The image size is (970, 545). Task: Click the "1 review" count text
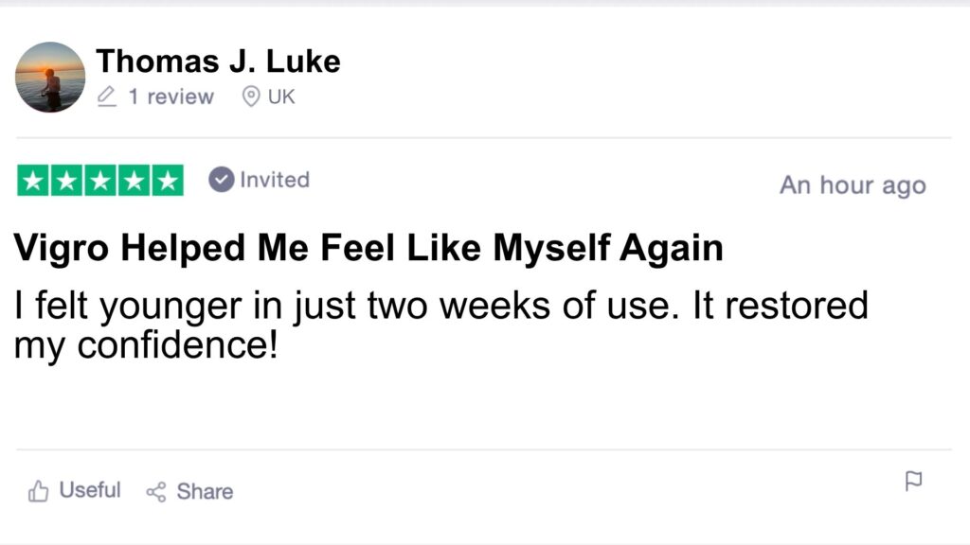171,97
